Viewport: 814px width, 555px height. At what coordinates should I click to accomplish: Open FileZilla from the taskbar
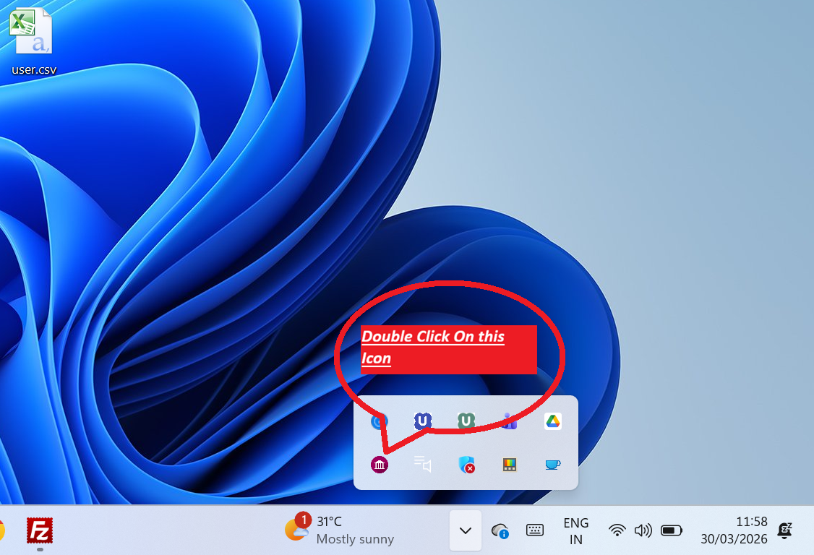tap(40, 531)
